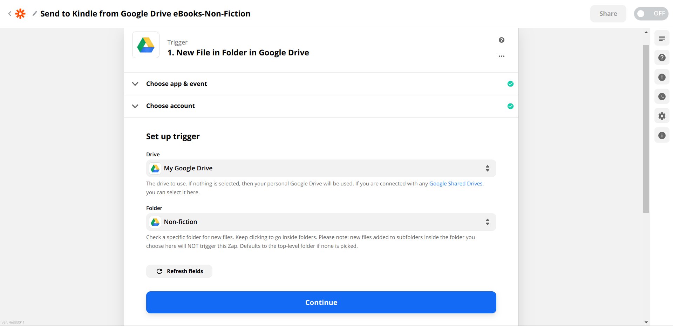Open trigger help via the question mark icon
Screen dimensions: 673x326
(502, 40)
